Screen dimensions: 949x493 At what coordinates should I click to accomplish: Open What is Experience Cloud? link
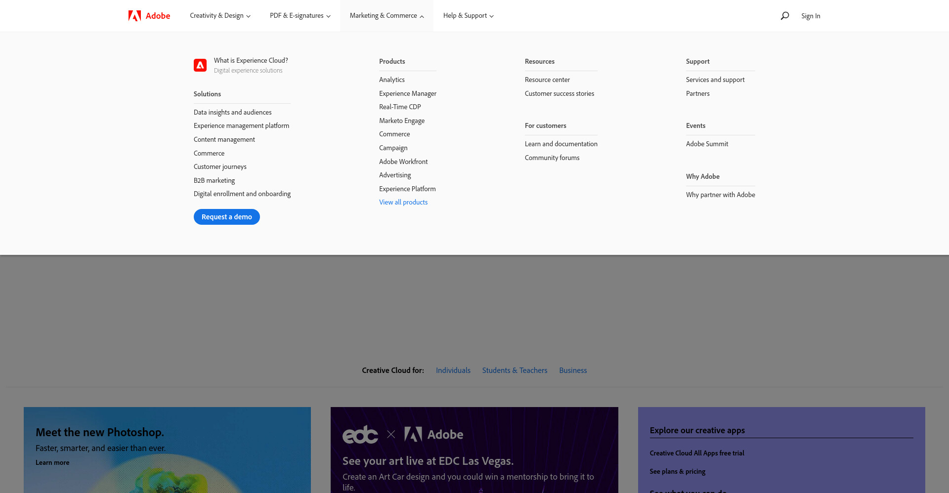tap(251, 60)
